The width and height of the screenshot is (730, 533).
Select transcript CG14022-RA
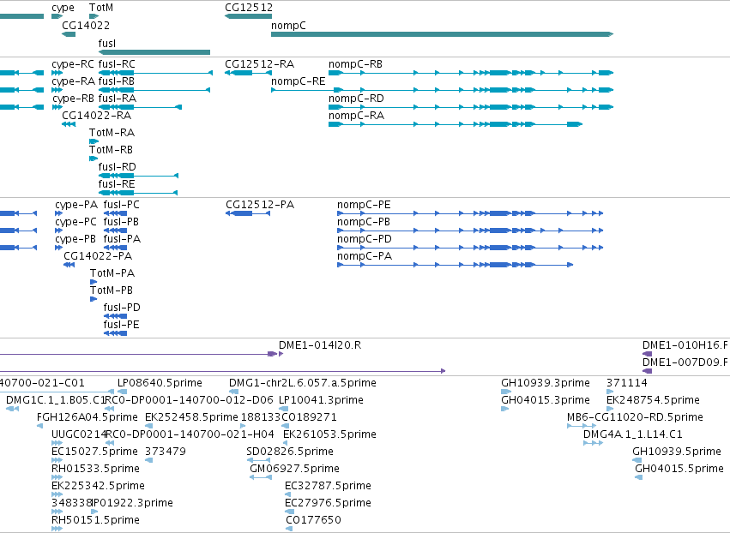[x=69, y=124]
